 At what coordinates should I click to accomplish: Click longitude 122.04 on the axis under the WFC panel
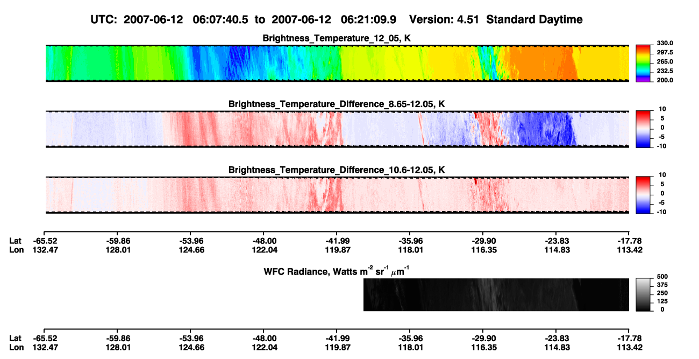265,347
